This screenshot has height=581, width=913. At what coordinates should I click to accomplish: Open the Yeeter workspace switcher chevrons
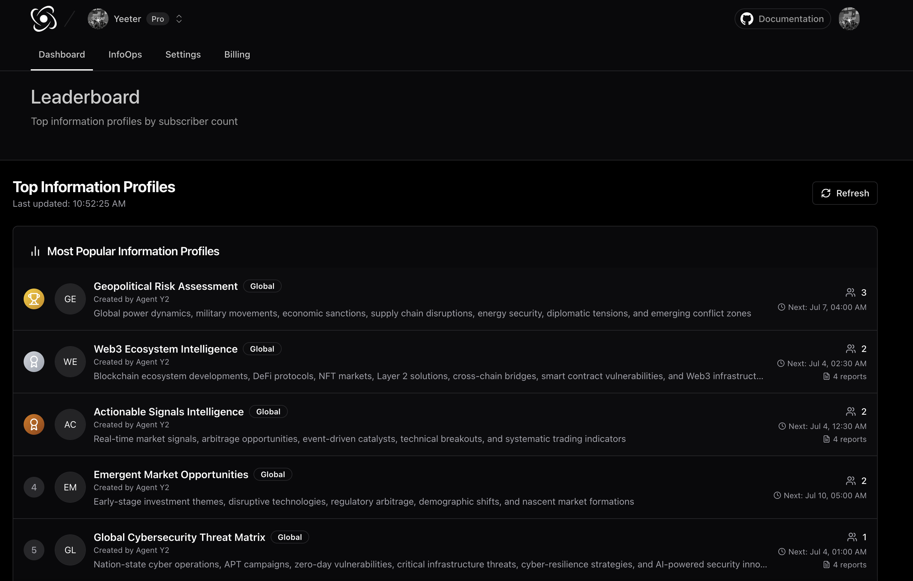click(179, 19)
